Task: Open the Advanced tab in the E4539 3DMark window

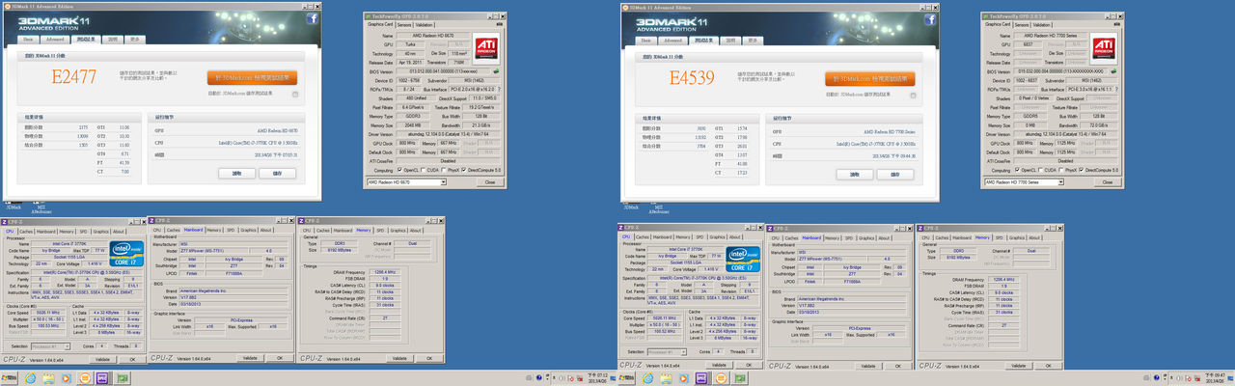Action: 672,40
